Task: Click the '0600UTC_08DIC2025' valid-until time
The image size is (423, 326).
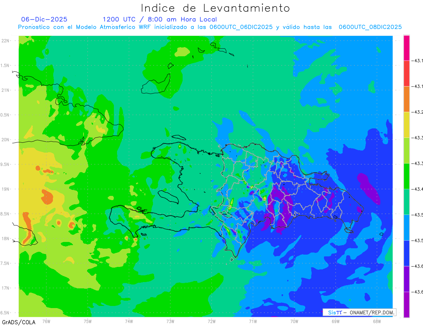Action: click(x=370, y=27)
